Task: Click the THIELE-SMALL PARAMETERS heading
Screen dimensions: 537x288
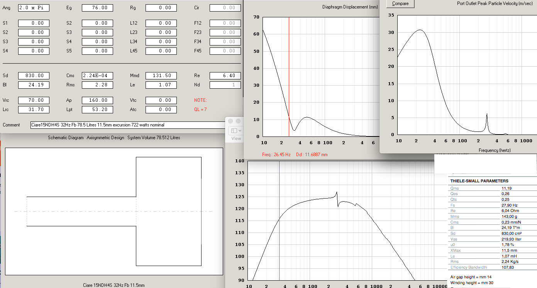Action: pyautogui.click(x=479, y=181)
